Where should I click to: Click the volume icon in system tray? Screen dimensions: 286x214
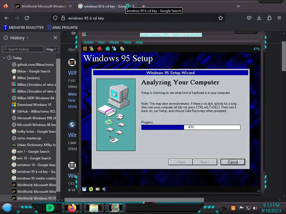tap(255, 208)
